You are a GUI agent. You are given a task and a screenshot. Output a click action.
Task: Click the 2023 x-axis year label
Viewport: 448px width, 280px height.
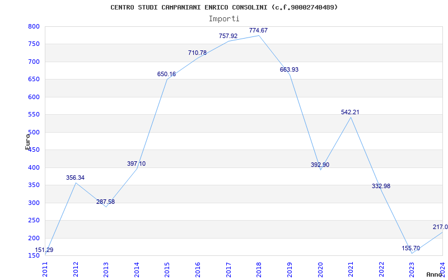(412, 269)
